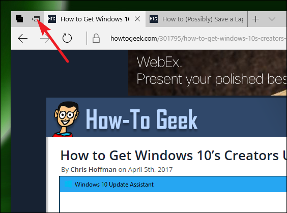This screenshot has width=287, height=213.
Task: Click the HTG favicon on the second tab
Action: pyautogui.click(x=154, y=19)
